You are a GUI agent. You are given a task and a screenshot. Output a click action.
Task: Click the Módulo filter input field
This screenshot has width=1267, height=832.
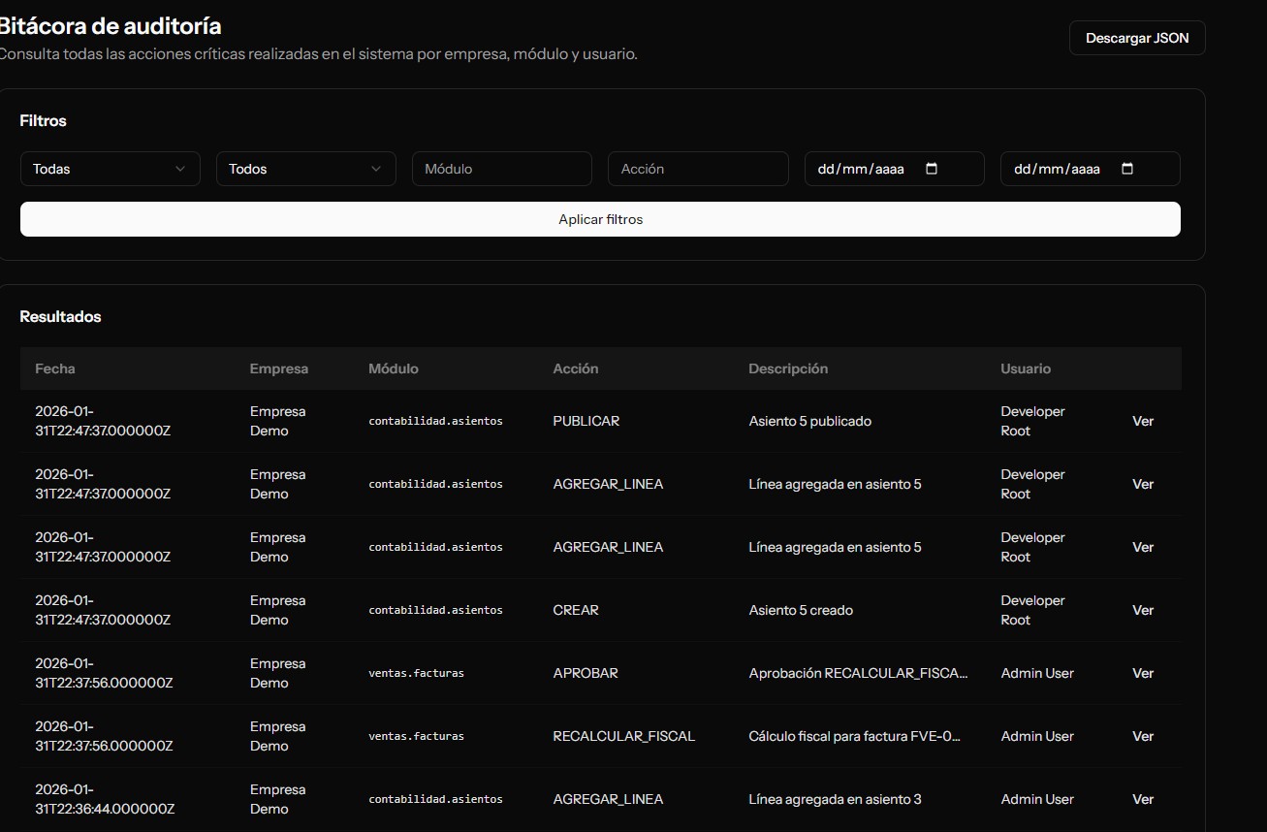501,169
